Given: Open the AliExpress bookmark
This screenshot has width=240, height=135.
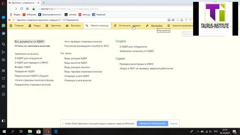Looking at the screenshot, I should (x=29, y=15).
